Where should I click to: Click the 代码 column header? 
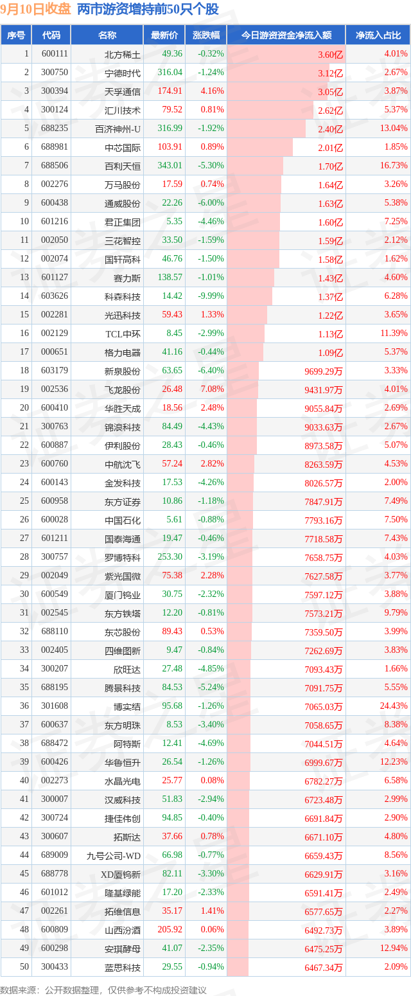[x=51, y=35]
